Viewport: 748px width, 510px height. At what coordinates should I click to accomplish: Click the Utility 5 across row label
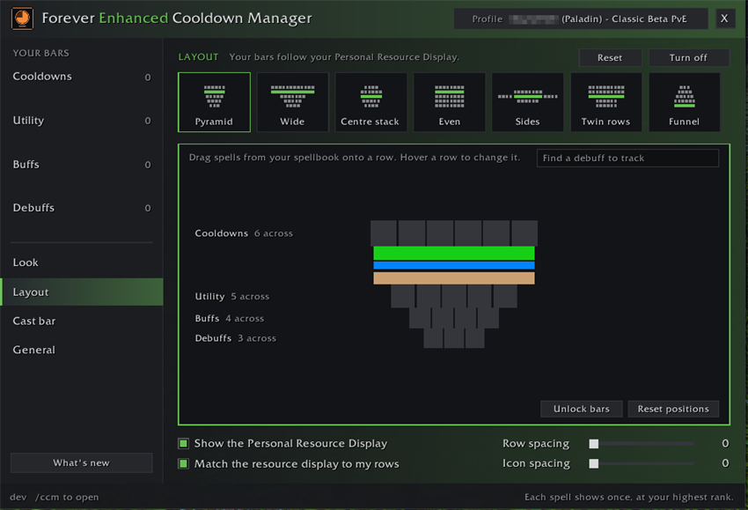(232, 297)
